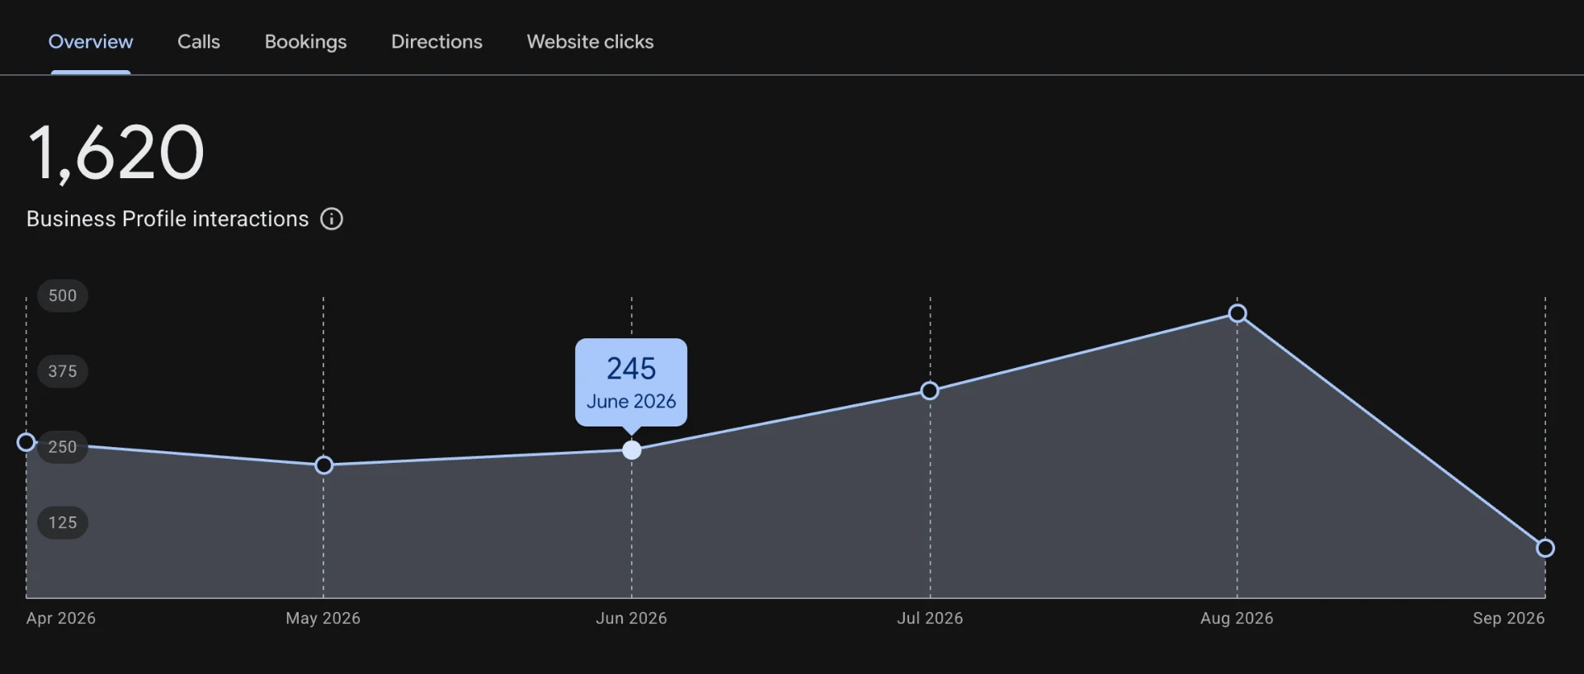Open the Overview tab
1584x674 pixels.
(91, 42)
